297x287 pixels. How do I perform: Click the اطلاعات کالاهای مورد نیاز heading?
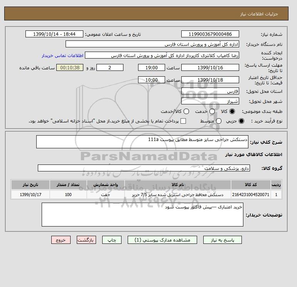point(254,154)
